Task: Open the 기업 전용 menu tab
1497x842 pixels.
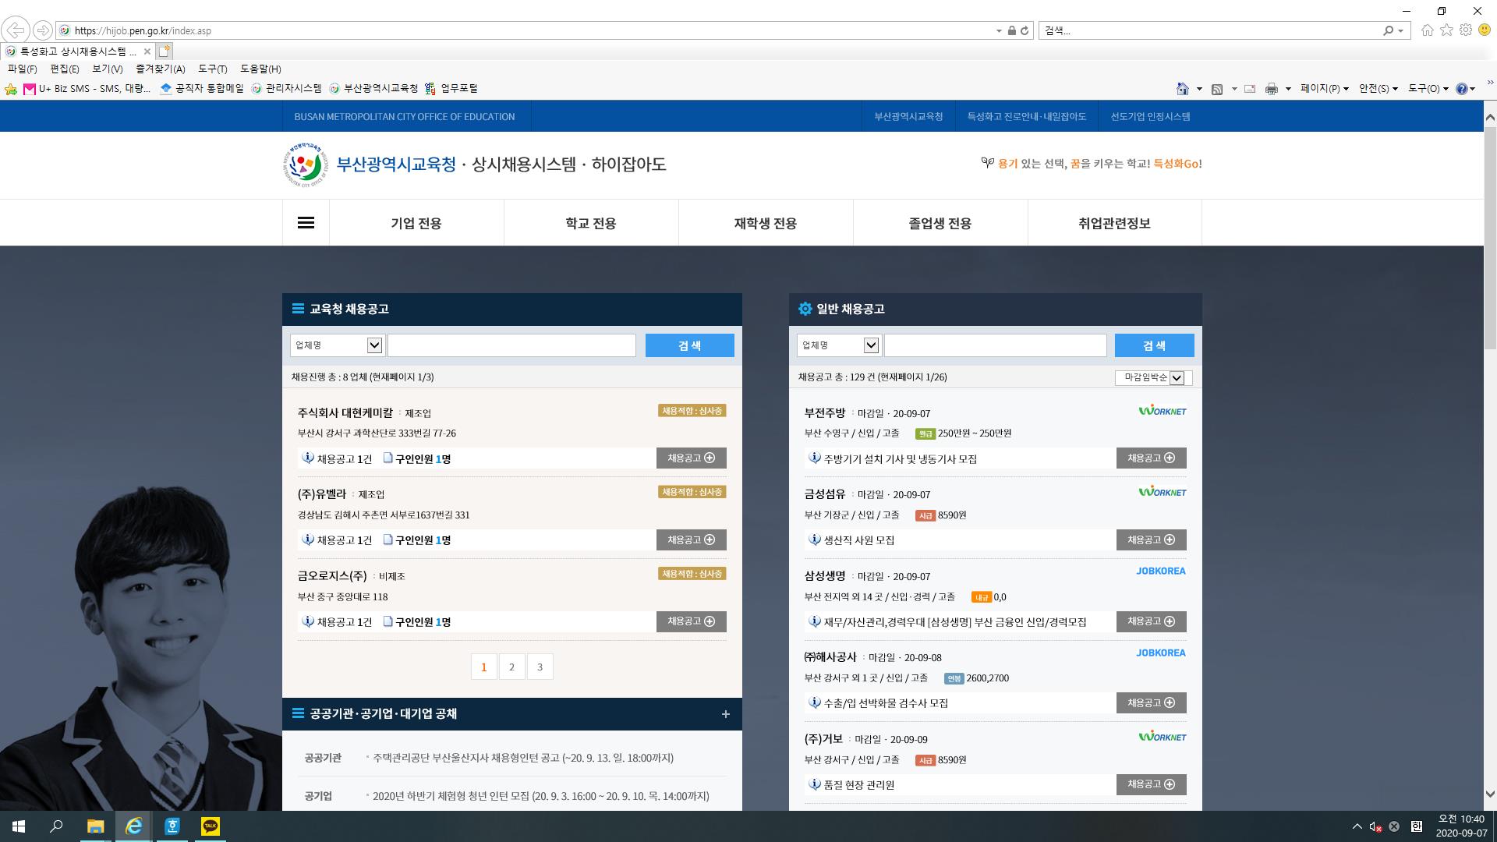Action: [x=416, y=223]
